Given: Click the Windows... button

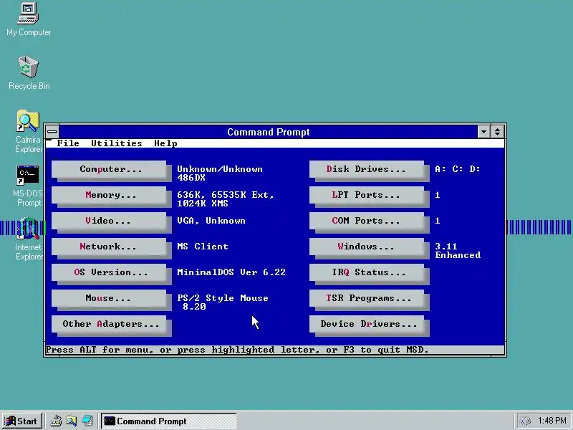Looking at the screenshot, I should 367,247.
